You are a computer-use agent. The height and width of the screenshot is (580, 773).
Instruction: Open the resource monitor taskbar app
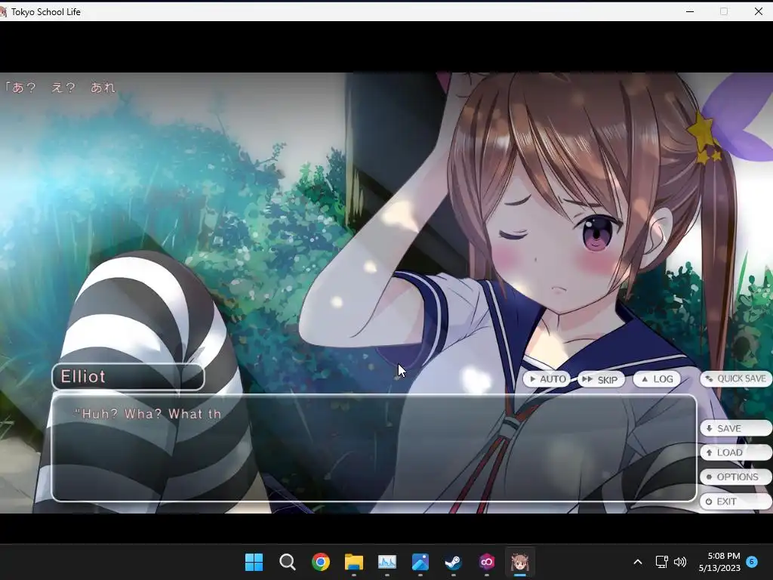[387, 562]
